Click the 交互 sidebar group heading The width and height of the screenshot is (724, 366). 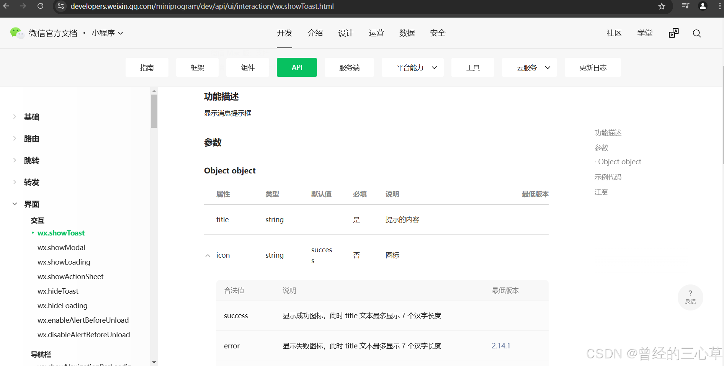click(38, 220)
